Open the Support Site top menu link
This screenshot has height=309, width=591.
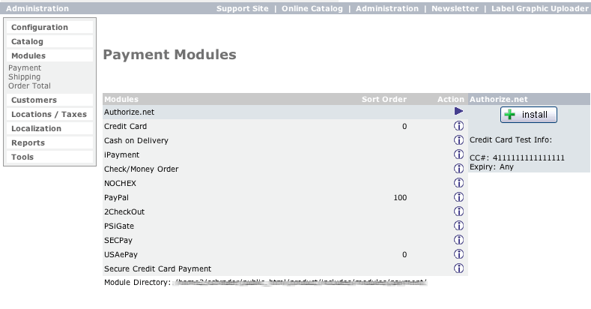tap(243, 9)
